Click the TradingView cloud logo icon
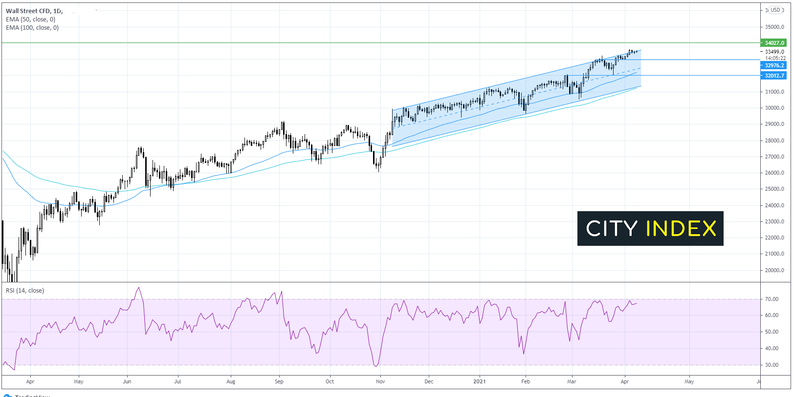794x397 pixels. click(8, 396)
